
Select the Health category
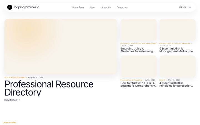tap(162, 80)
